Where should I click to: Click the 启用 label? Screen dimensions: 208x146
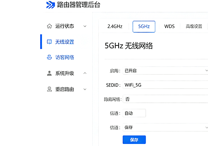tap(115, 71)
